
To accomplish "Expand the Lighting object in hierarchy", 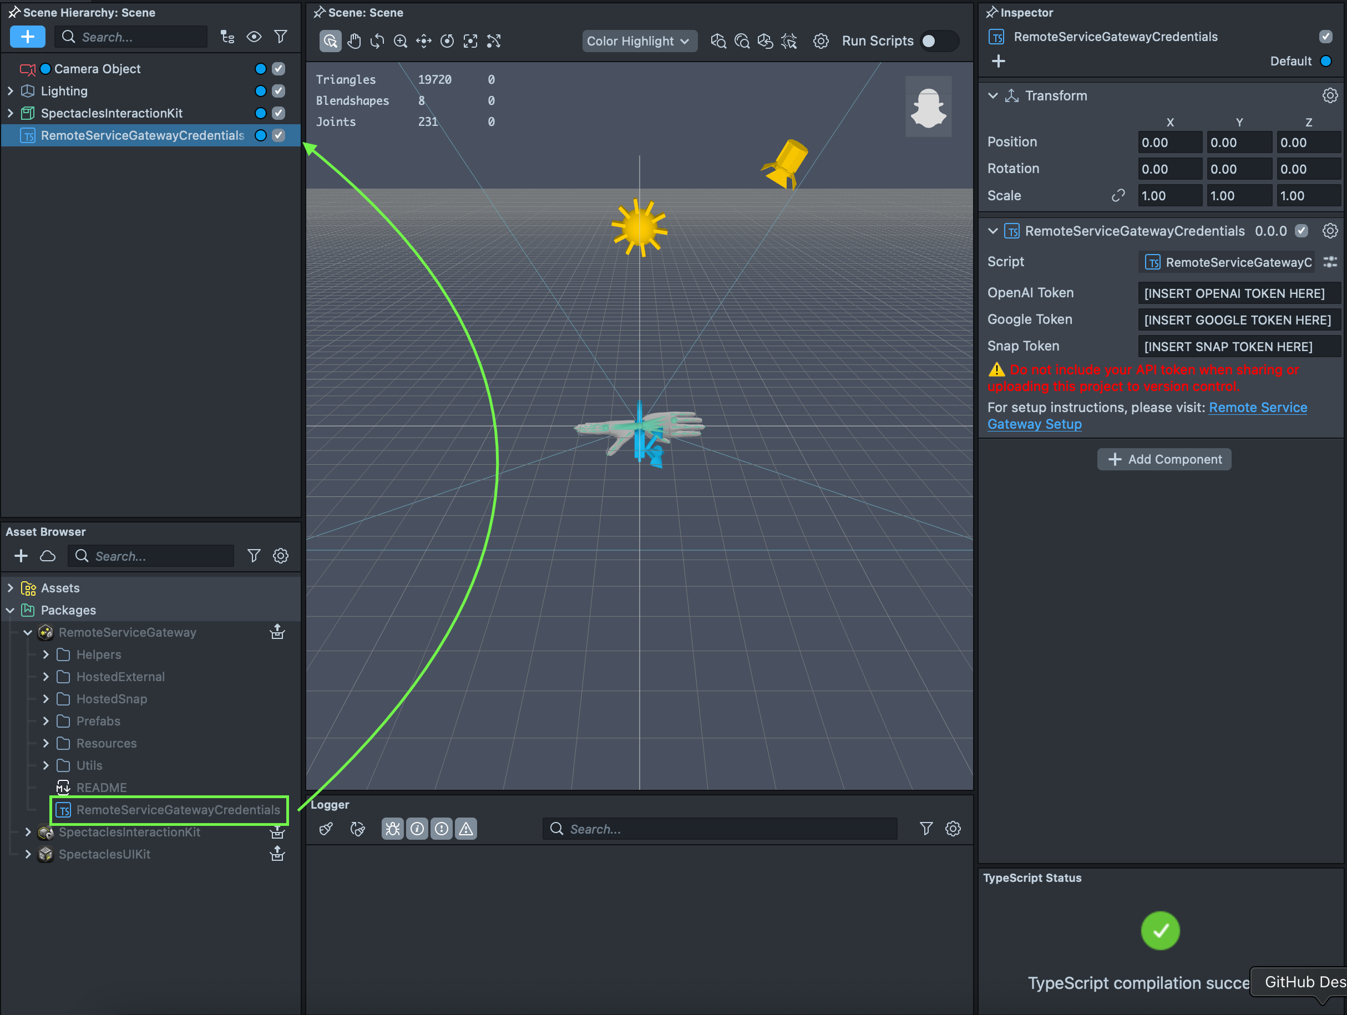I will coord(11,92).
